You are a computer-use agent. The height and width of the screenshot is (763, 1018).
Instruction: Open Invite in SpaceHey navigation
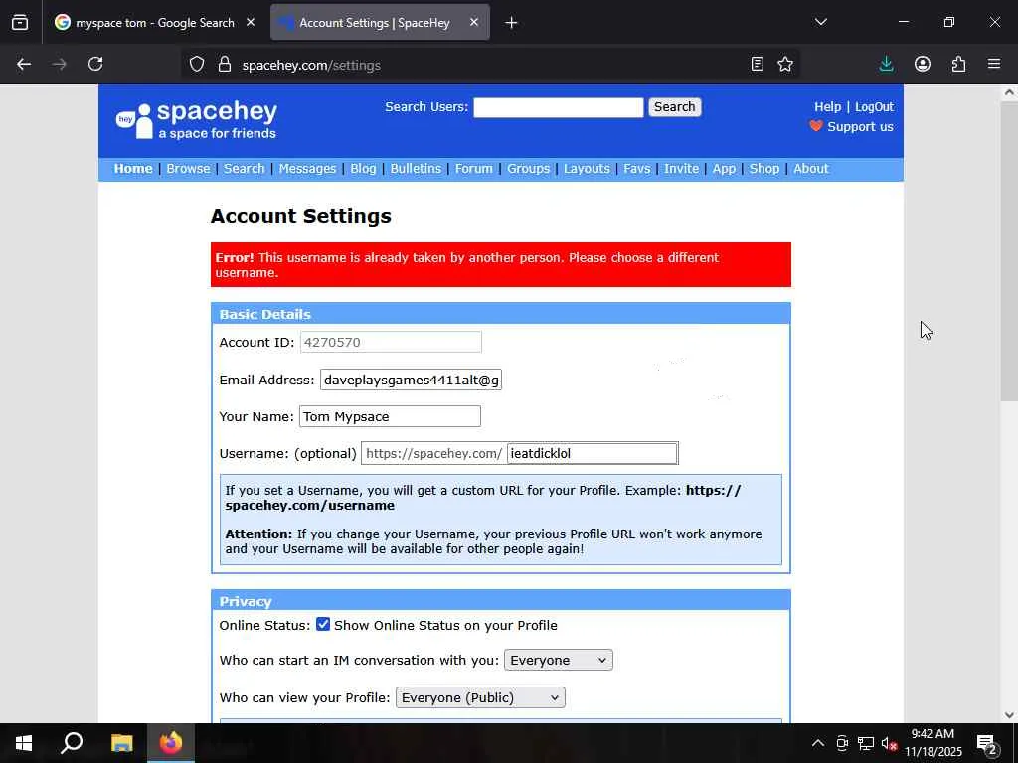tap(681, 169)
